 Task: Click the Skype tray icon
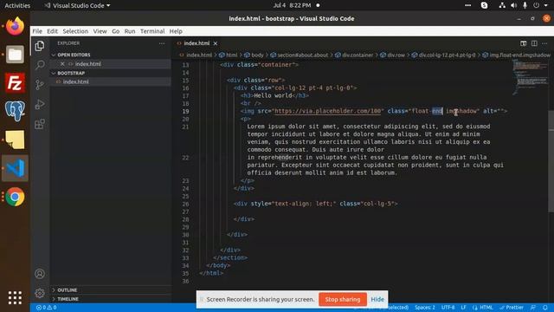[x=484, y=5]
